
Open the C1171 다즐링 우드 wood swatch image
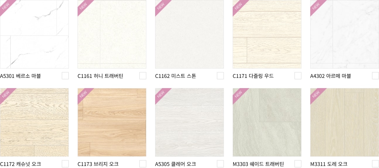coord(267,34)
